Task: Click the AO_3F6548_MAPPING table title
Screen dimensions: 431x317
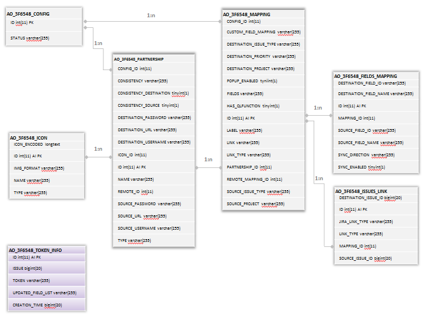Action: pos(246,14)
